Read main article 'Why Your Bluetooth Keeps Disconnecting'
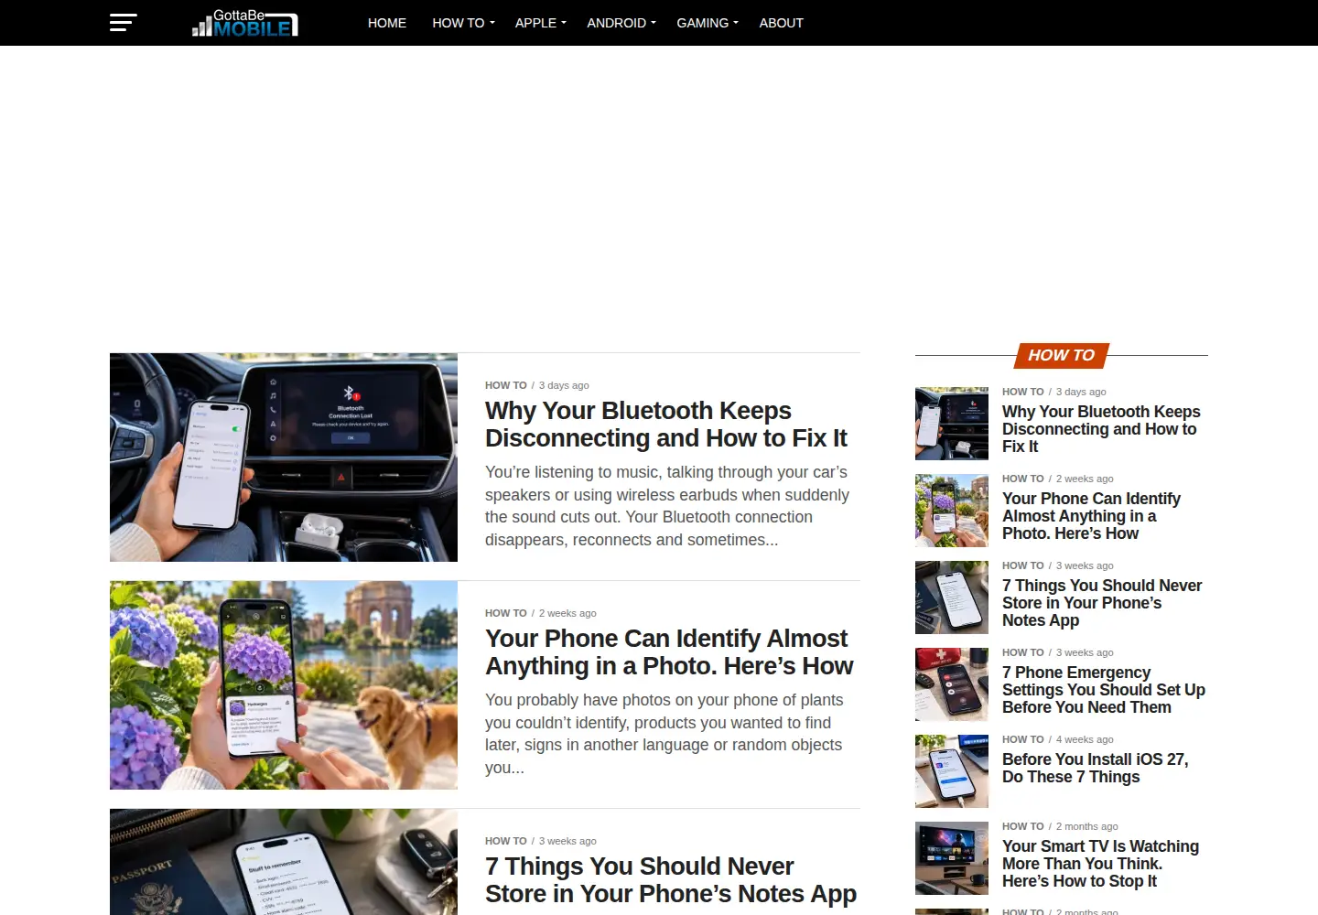 666,425
